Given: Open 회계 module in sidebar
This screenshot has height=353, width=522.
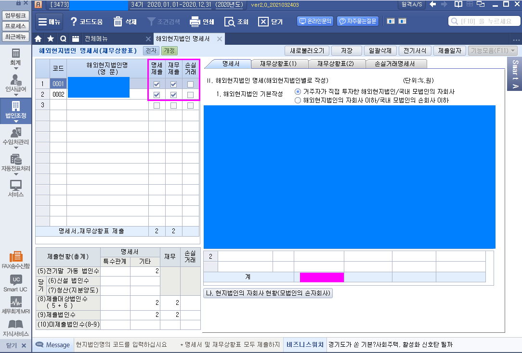Looking at the screenshot, I should coord(15,58).
